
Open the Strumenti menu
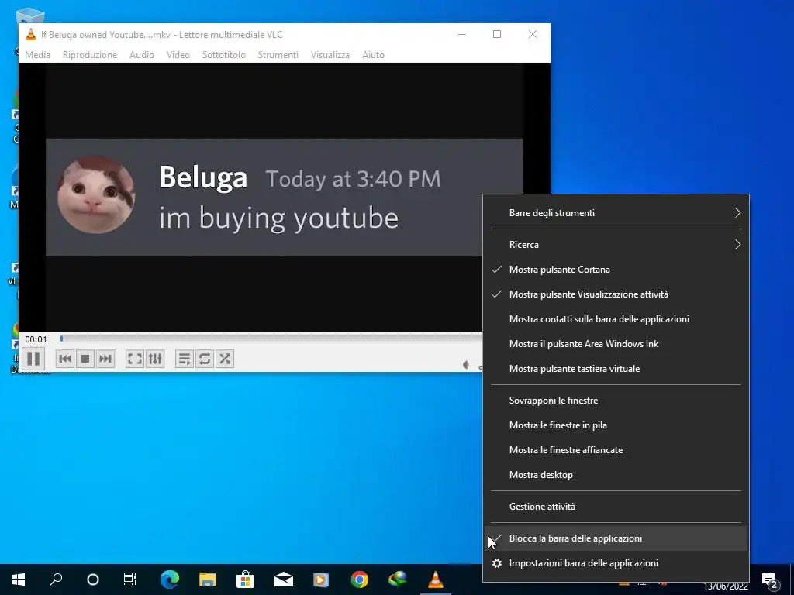(278, 55)
